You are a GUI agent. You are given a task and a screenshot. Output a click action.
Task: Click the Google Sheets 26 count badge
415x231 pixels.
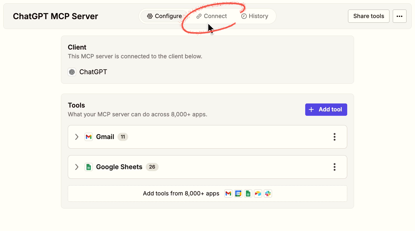pyautogui.click(x=152, y=167)
